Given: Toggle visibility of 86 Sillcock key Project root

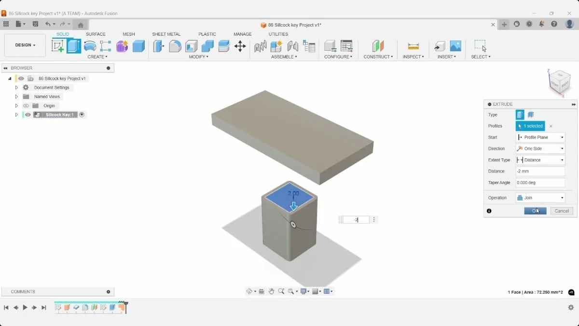Looking at the screenshot, I should click(21, 78).
